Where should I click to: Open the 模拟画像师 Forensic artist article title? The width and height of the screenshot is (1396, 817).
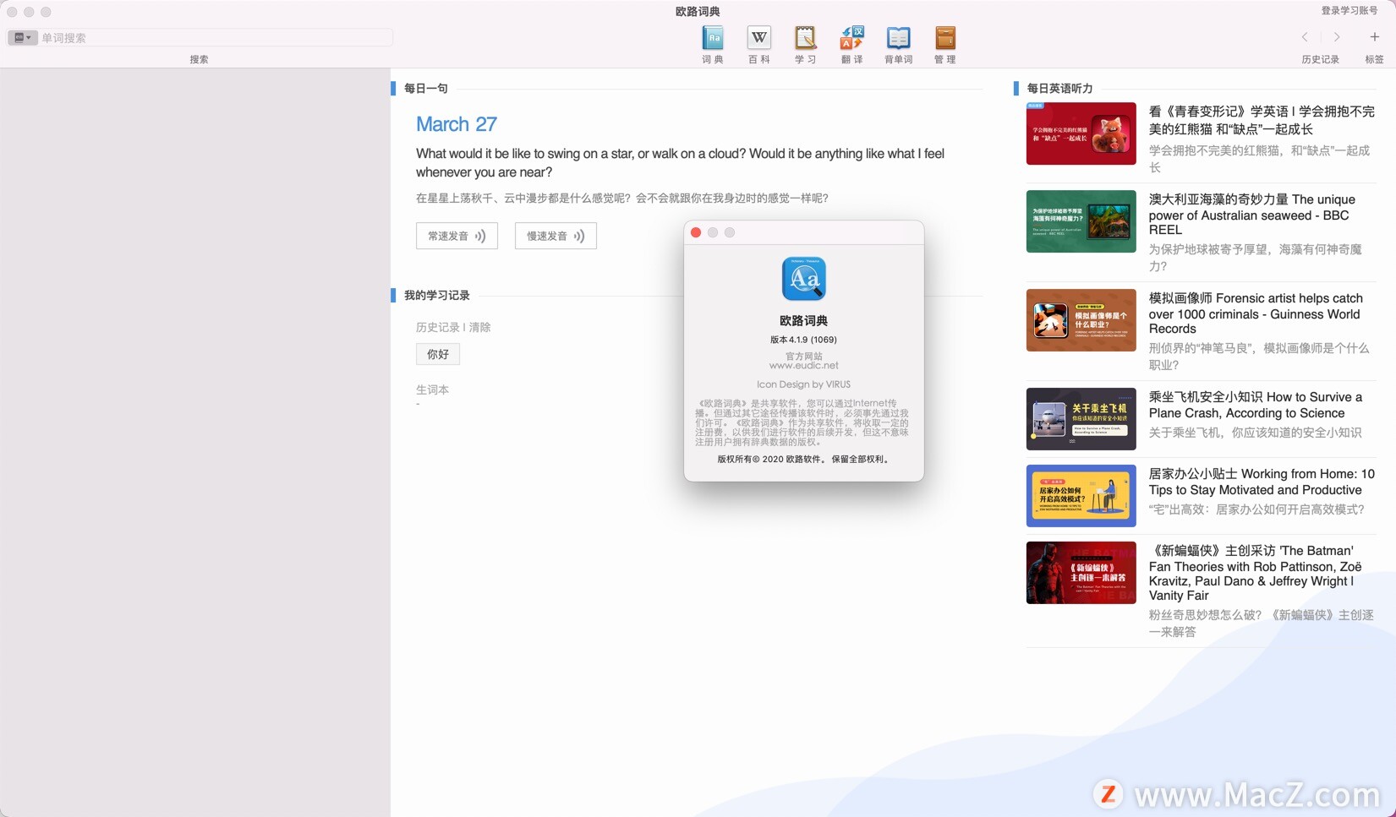point(1256,313)
